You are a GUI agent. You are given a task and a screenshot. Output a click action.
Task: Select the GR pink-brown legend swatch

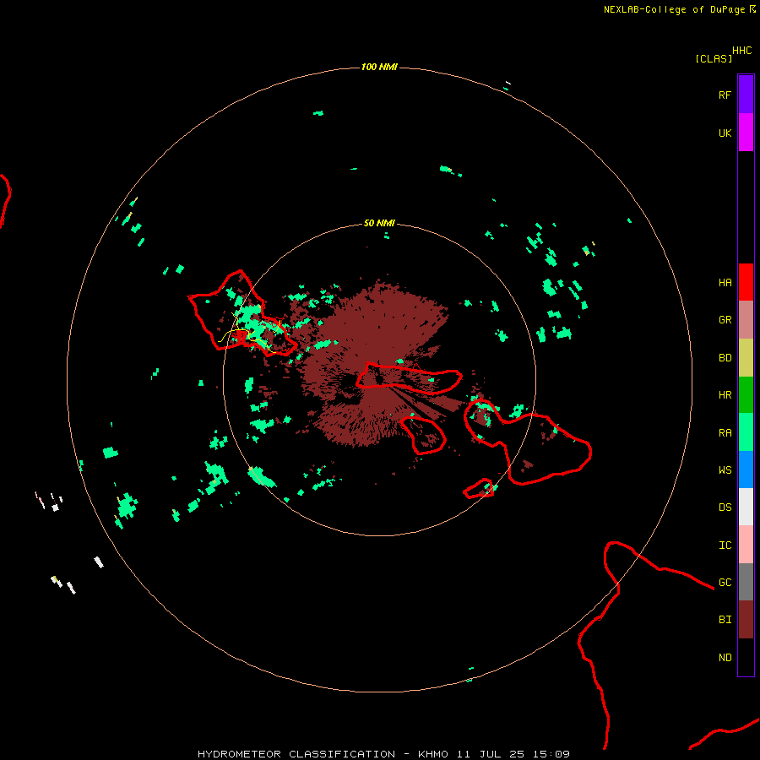tap(746, 320)
